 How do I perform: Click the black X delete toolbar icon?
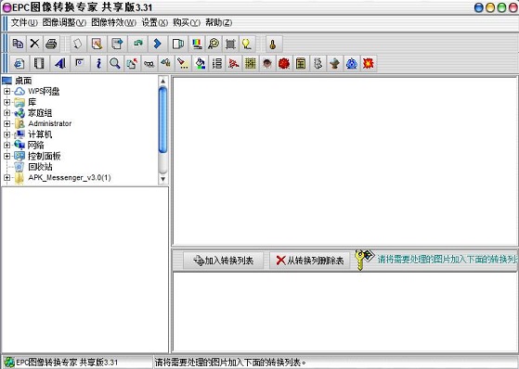[x=34, y=44]
